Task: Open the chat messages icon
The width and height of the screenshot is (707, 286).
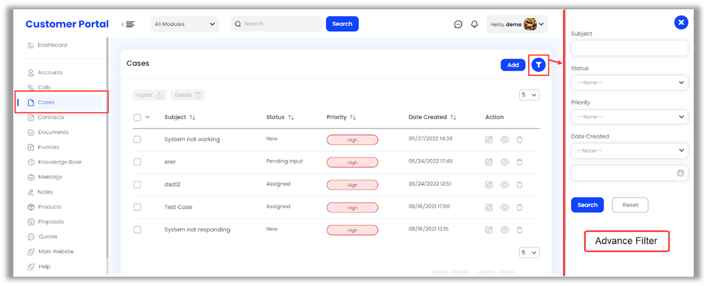Action: 458,24
